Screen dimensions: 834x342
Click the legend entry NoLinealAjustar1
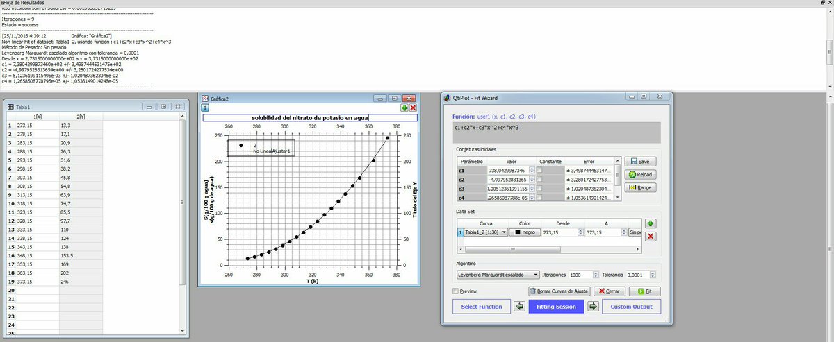[x=272, y=151]
